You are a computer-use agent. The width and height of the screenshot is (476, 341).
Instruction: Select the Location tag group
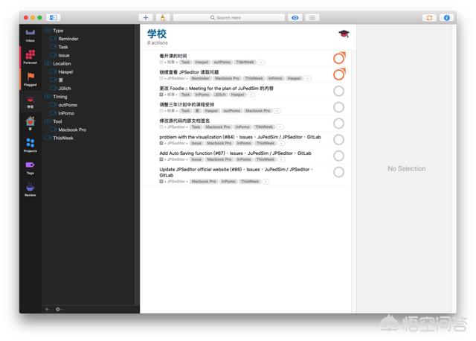click(62, 63)
